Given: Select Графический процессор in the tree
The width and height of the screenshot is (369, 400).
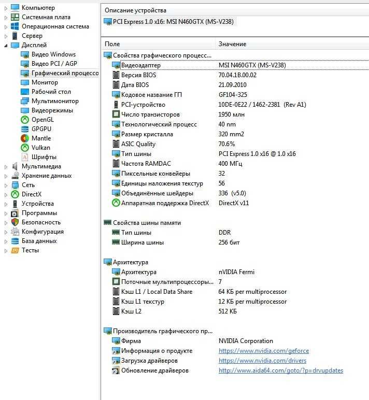Looking at the screenshot, I should [x=65, y=73].
